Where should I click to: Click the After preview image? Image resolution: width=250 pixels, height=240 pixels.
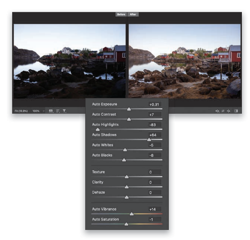click(x=184, y=61)
